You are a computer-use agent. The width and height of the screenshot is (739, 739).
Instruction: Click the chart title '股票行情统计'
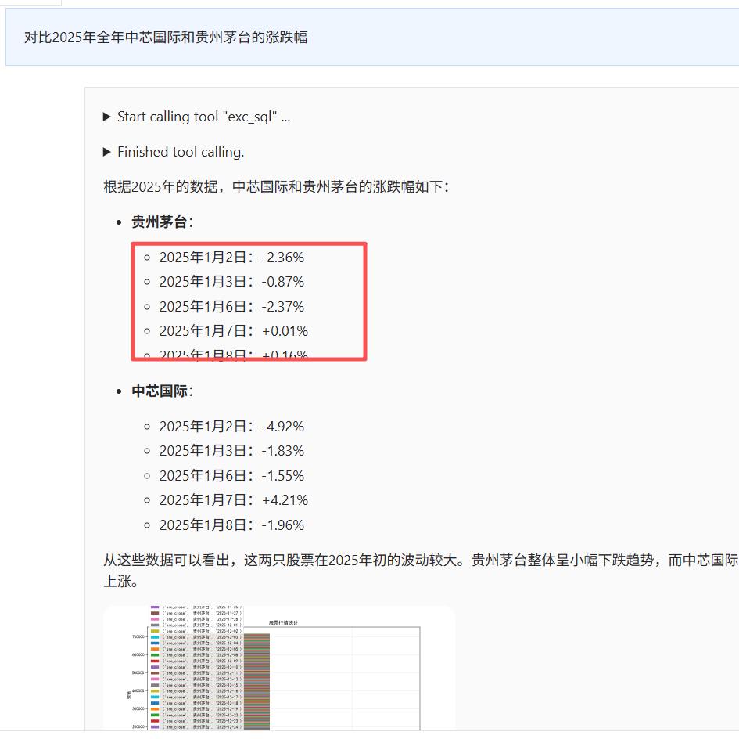click(283, 623)
